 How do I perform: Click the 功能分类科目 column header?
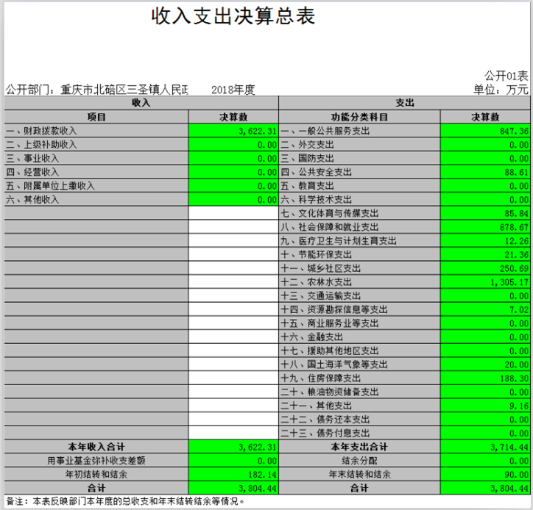tap(359, 117)
